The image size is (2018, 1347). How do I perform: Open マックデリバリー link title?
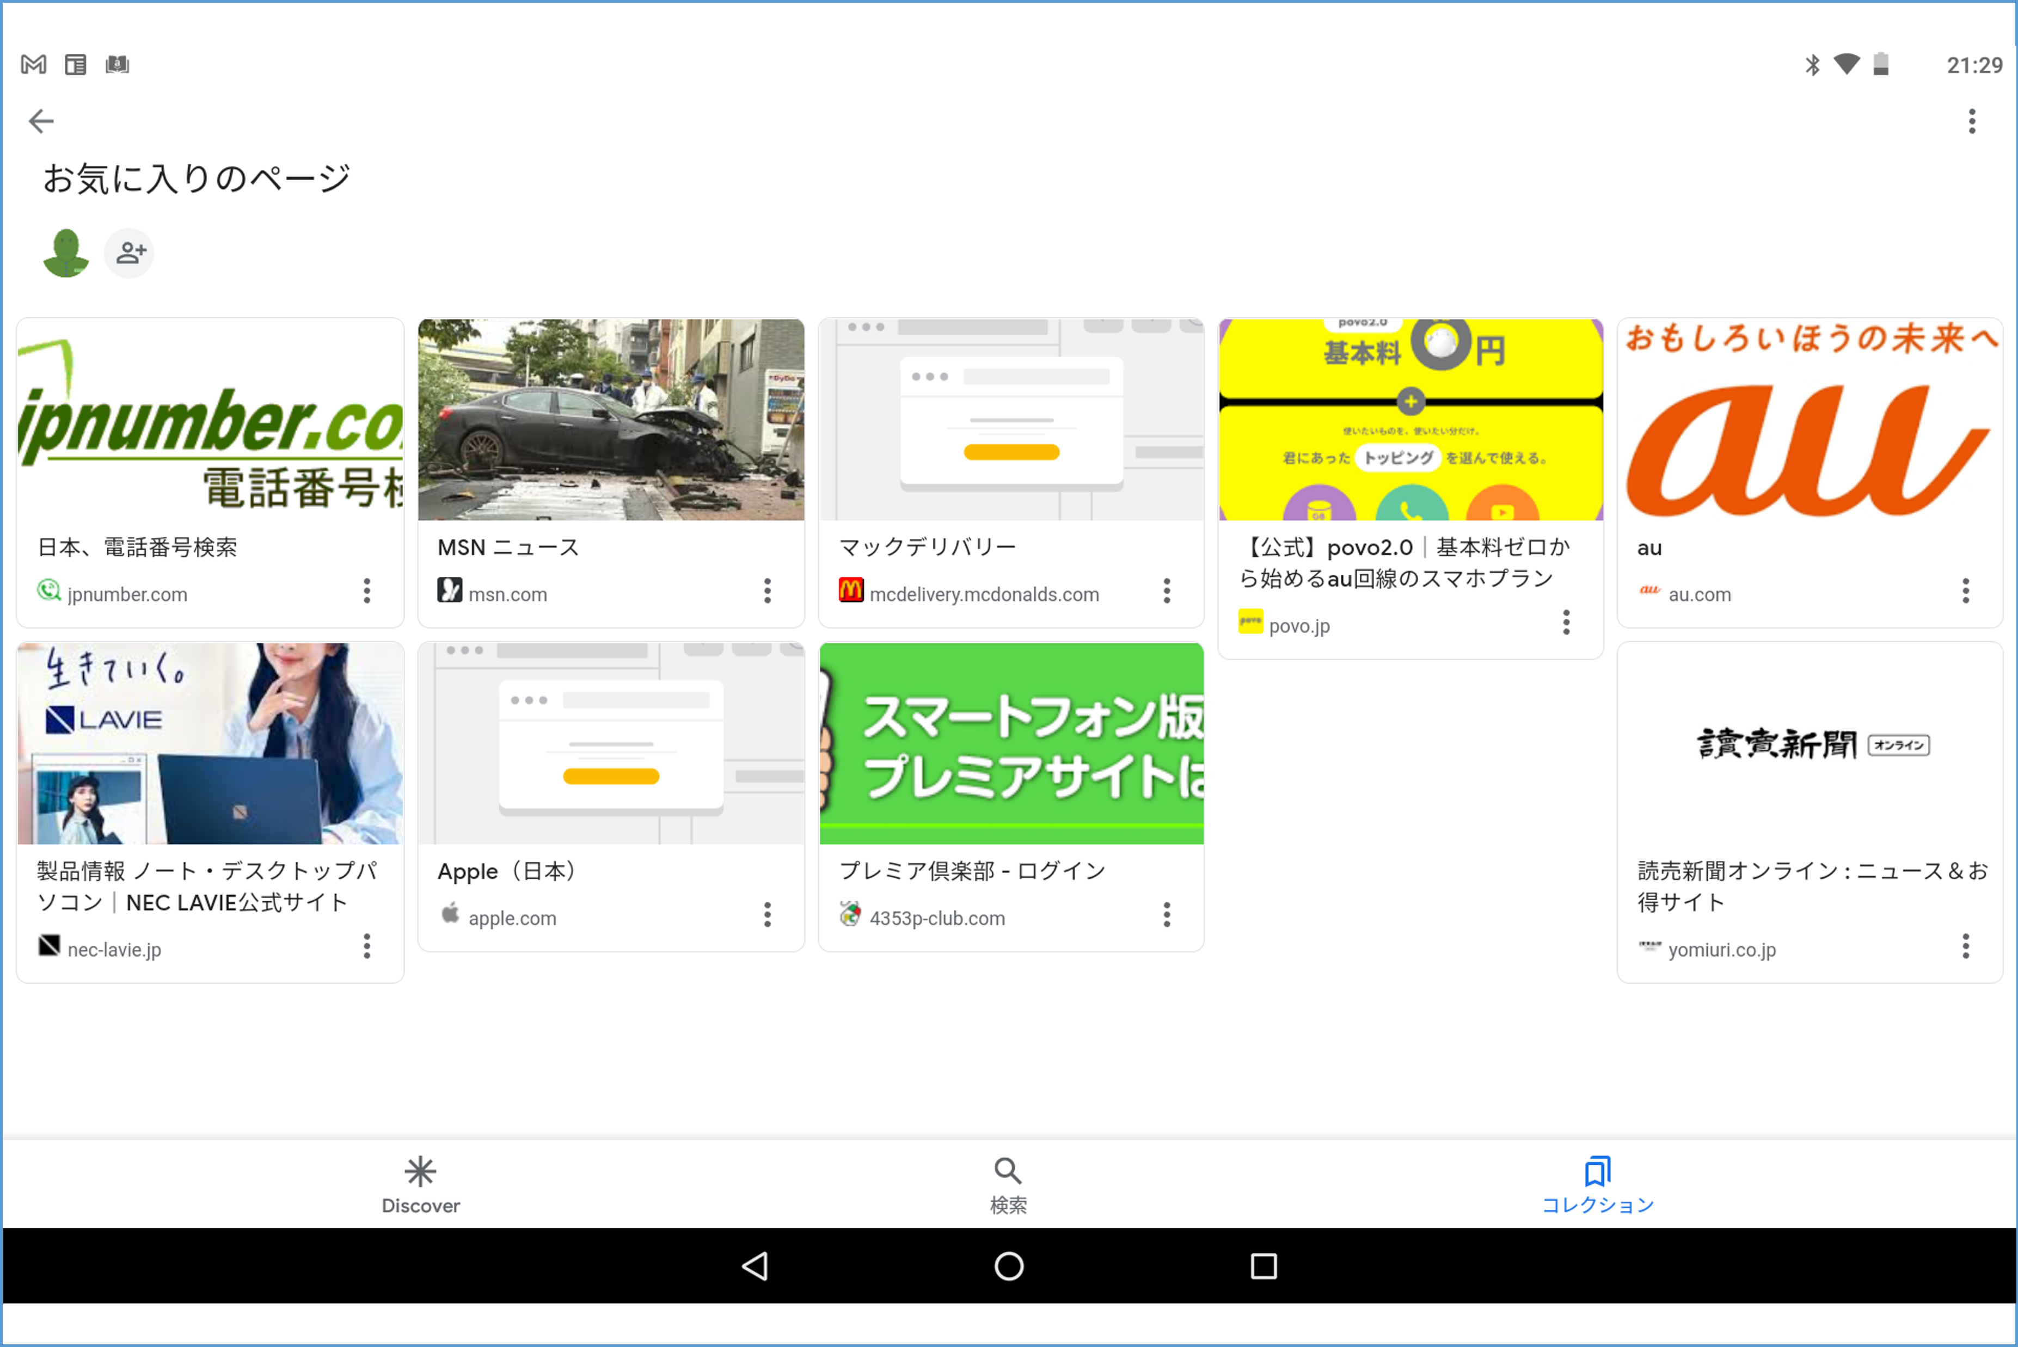(x=928, y=547)
